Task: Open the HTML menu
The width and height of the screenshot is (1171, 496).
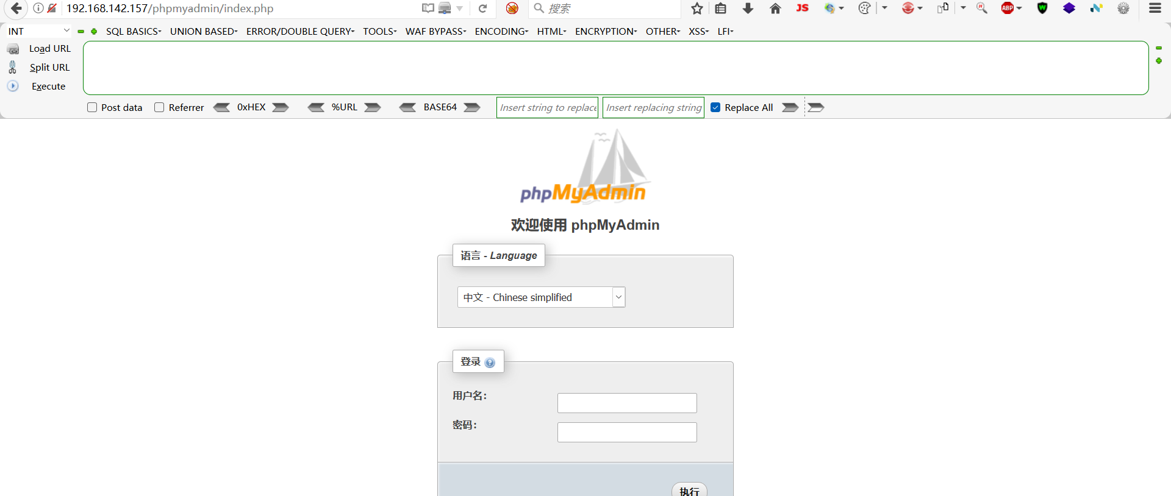Action: (551, 31)
